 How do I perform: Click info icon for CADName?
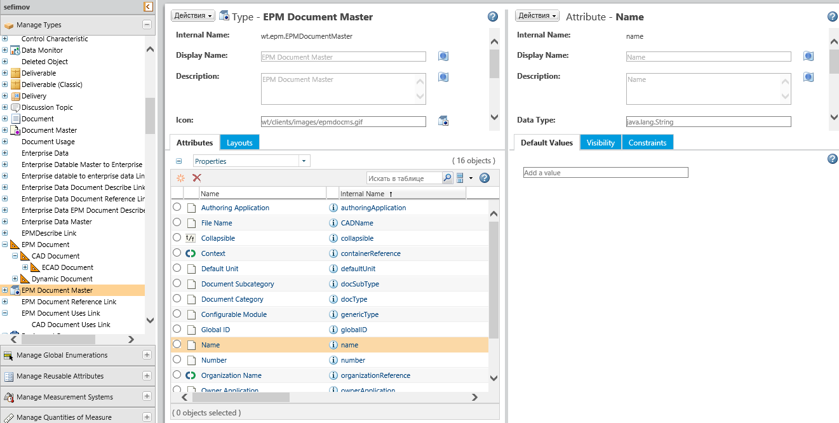point(333,223)
